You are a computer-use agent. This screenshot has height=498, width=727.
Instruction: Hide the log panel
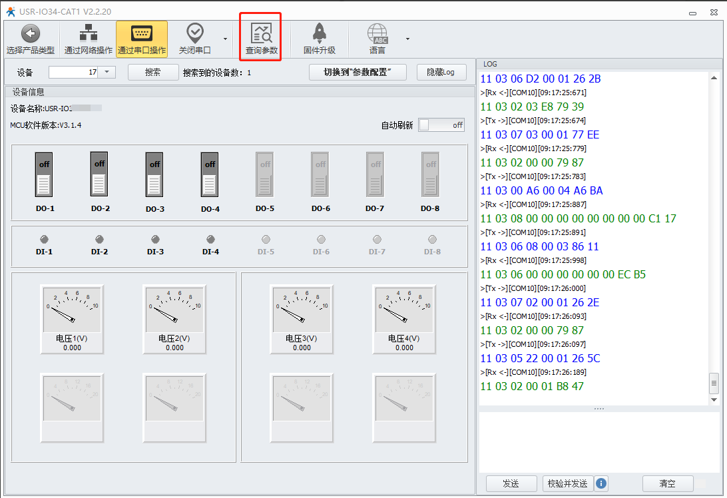[x=441, y=72]
